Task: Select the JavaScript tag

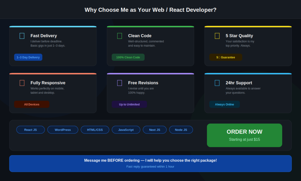Action: [x=126, y=130]
